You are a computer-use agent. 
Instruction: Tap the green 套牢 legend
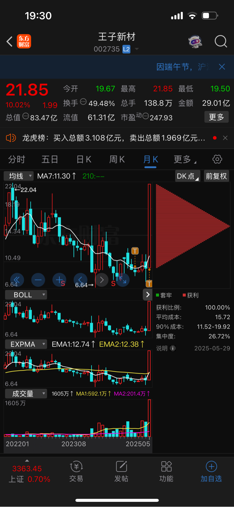point(164,295)
